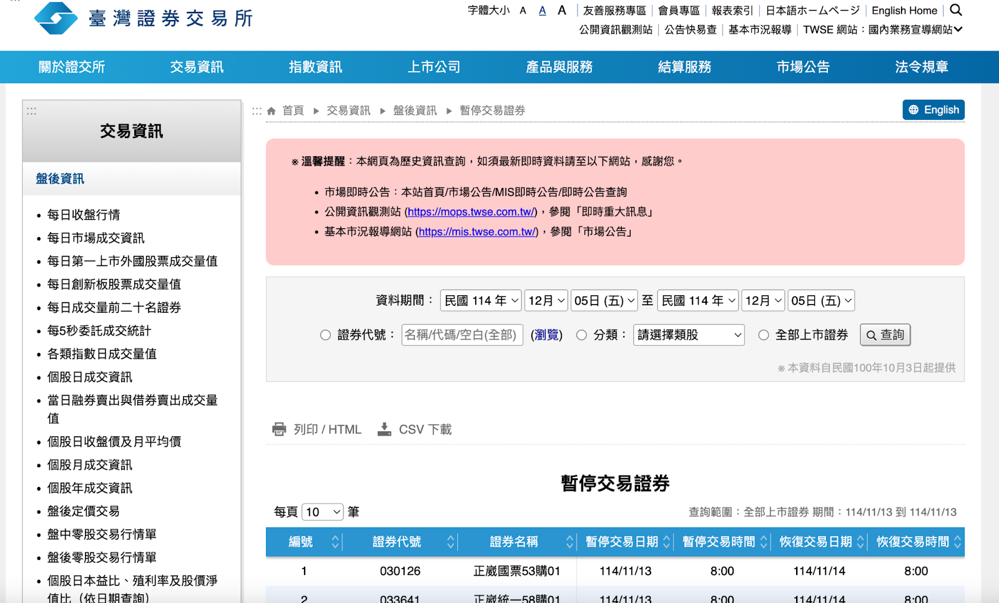Image resolution: width=999 pixels, height=603 pixels.
Task: Switch to the 指數資訊 navigation tab
Action: (315, 67)
